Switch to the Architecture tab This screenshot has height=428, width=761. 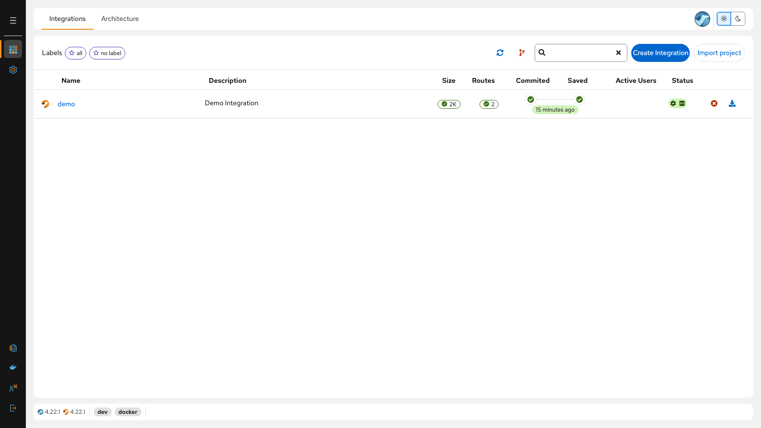120,19
